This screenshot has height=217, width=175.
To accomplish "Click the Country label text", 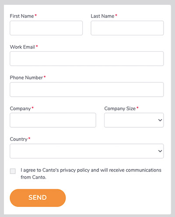I will point(19,139).
